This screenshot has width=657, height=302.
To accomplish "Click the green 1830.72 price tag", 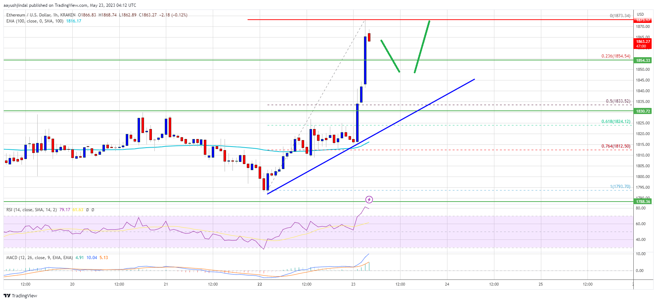I will (x=643, y=111).
